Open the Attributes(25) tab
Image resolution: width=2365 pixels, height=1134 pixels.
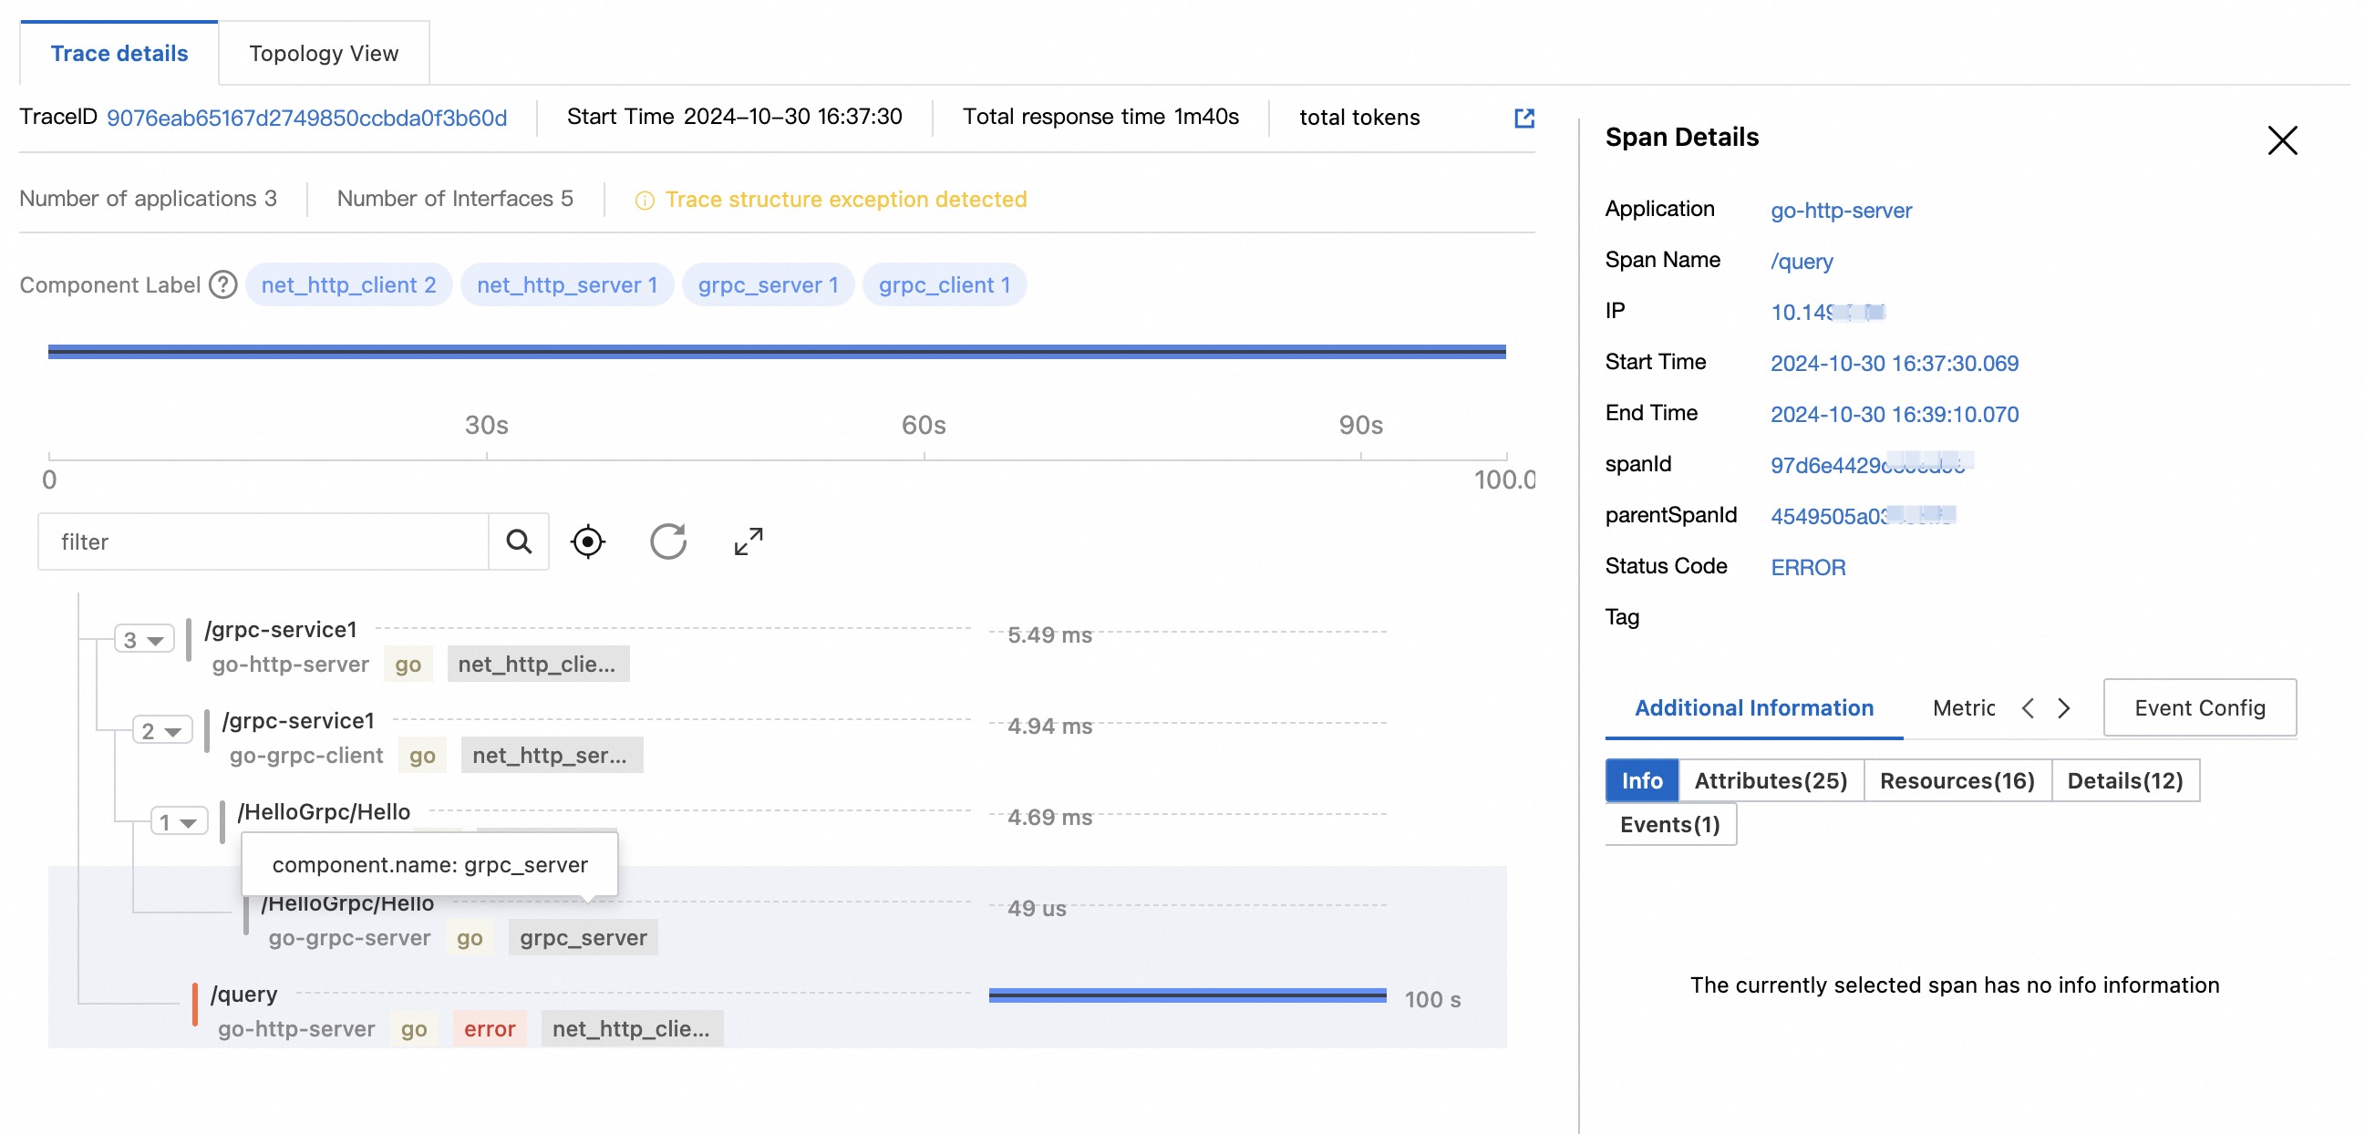click(x=1771, y=779)
